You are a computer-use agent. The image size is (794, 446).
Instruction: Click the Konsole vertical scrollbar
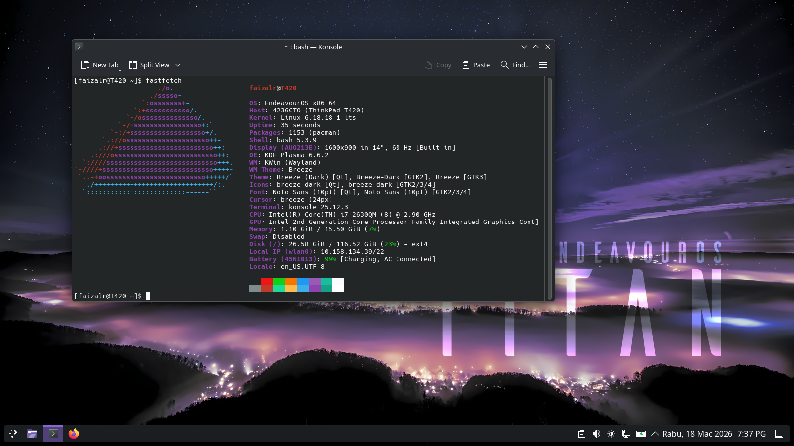tap(549, 188)
